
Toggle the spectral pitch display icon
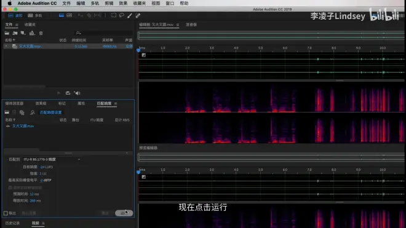click(x=69, y=15)
